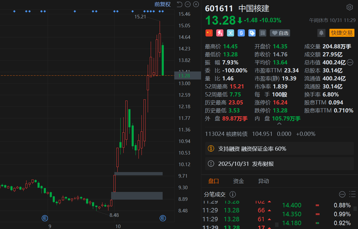Zoom in the candlestick chart
Image resolution: width=358 pixels, height=229 pixels.
click(x=196, y=4)
